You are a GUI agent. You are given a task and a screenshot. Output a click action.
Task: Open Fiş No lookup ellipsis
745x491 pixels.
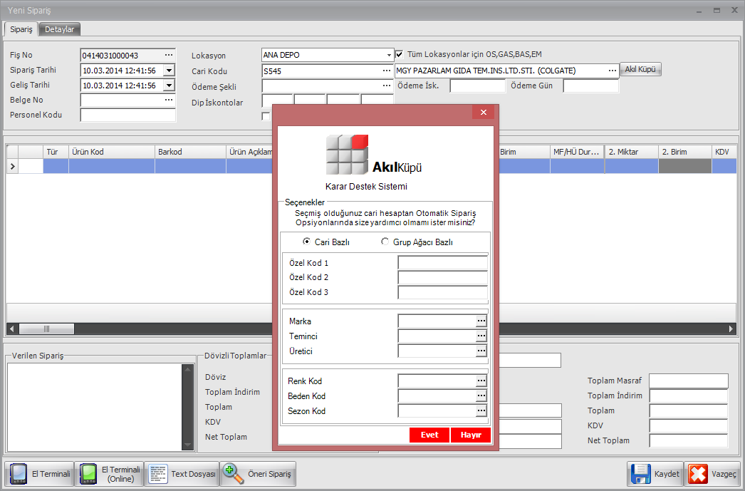pos(169,55)
